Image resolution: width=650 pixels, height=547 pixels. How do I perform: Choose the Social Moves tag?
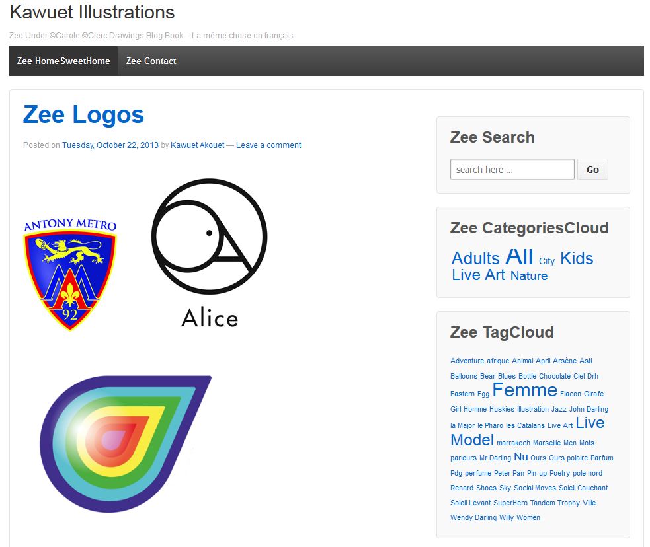point(535,488)
